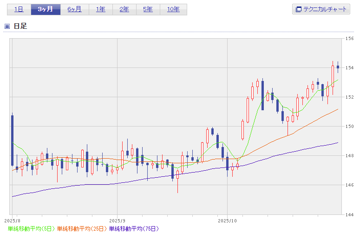Click the 2025/10 date axis label
Viewport: 359px width, 234px height.
pyautogui.click(x=228, y=220)
